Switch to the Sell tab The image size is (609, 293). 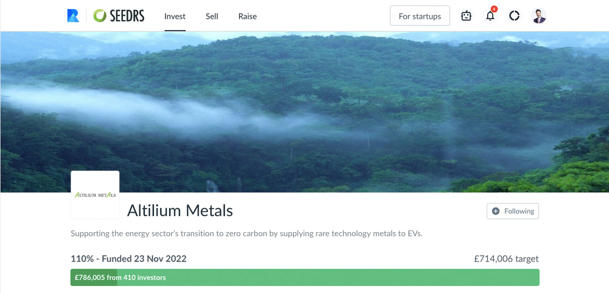(x=212, y=16)
